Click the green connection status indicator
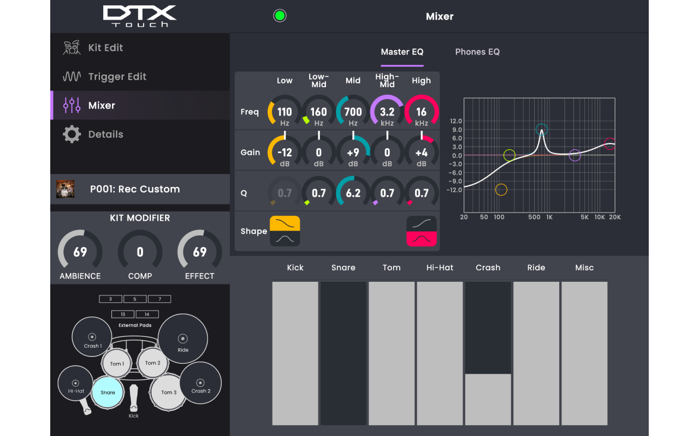Screen dimensions: 699x436 pyautogui.click(x=280, y=16)
